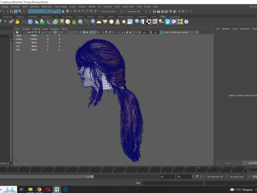
Task: Click the purple palette shelf icon
Action: point(173,22)
